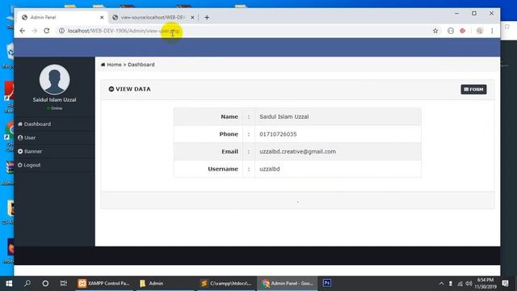Screen dimensions: 517x291
Task: Open the Chrome three-dot menu
Action: point(492,31)
